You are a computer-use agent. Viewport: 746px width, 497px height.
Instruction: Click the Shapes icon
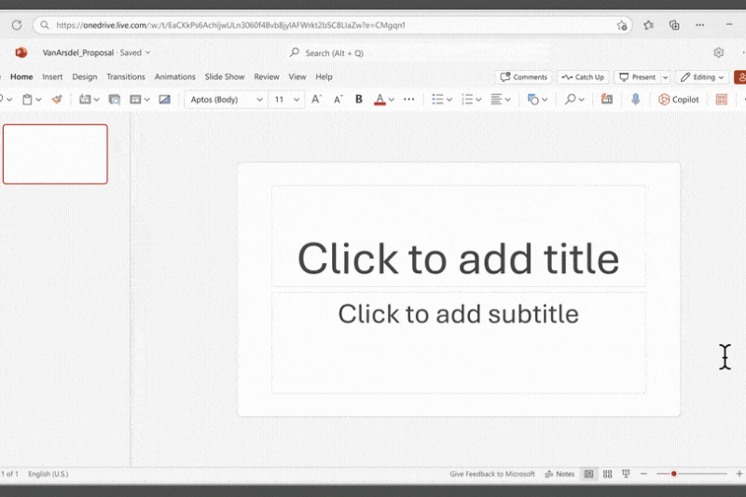532,100
